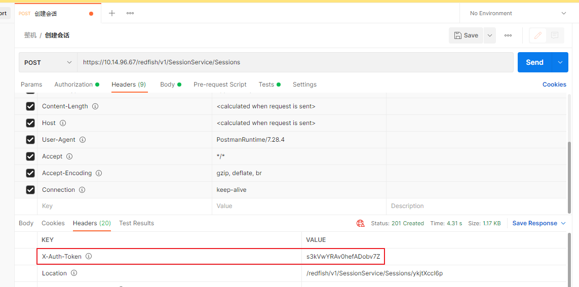Open the Pre-request Script tab
The height and width of the screenshot is (287, 579).
(x=220, y=85)
